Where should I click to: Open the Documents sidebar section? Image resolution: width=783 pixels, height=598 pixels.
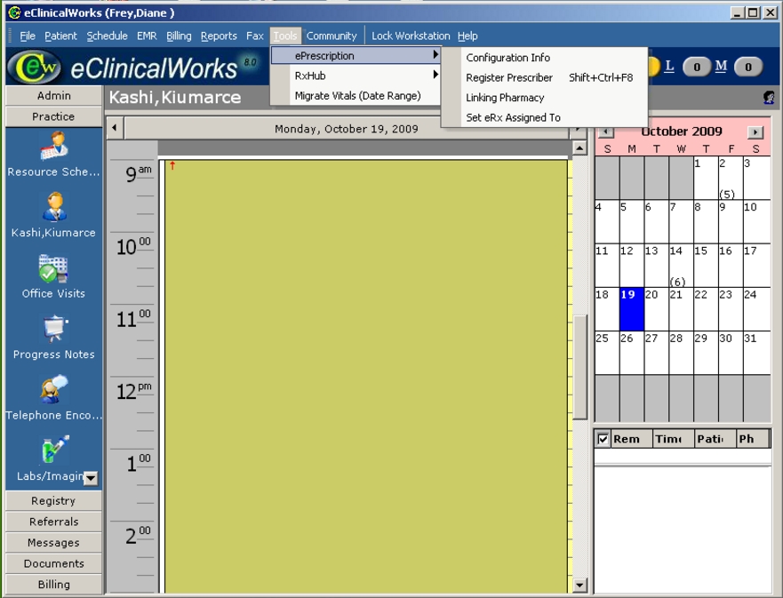click(54, 563)
